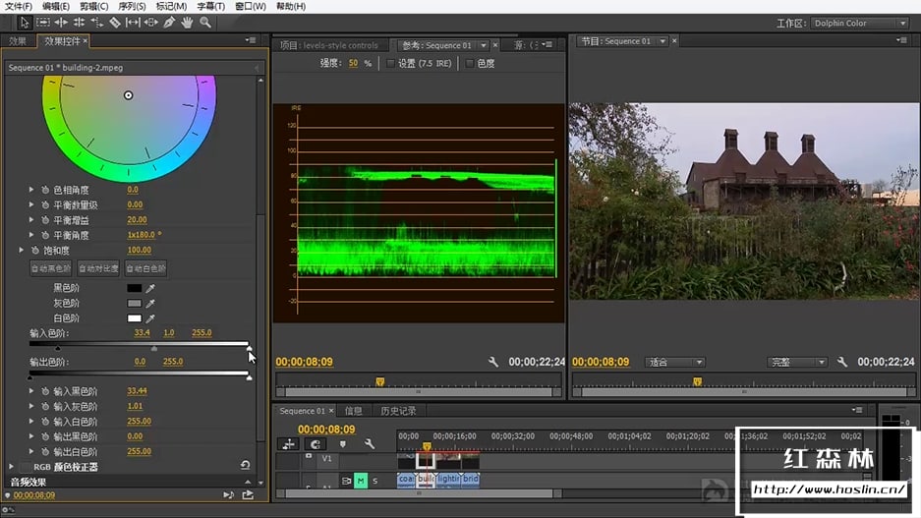Select the Zoom magnifier tool
Screen dimensions: 921x518
[205, 23]
